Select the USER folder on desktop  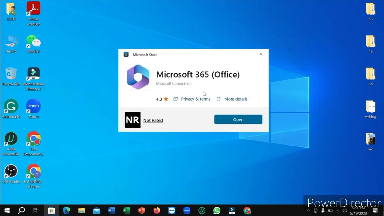11,12
